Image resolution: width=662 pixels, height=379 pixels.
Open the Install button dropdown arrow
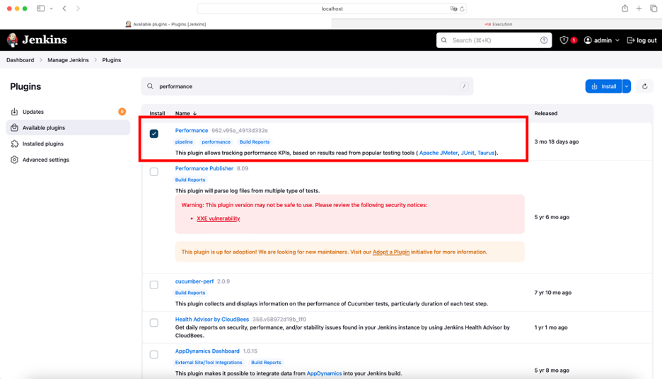tap(627, 86)
